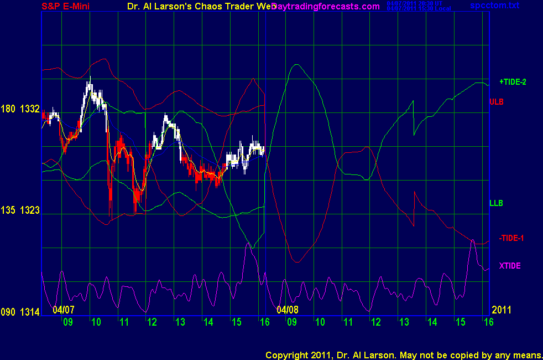Select the 04/07 date marker

tap(64, 309)
